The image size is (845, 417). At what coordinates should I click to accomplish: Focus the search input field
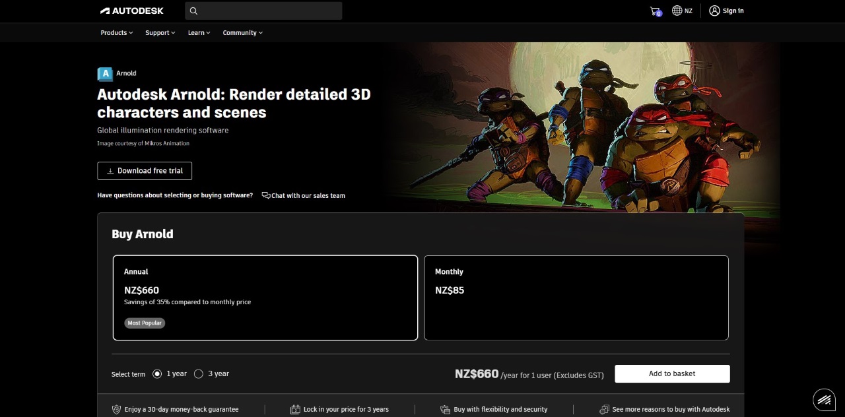264,11
